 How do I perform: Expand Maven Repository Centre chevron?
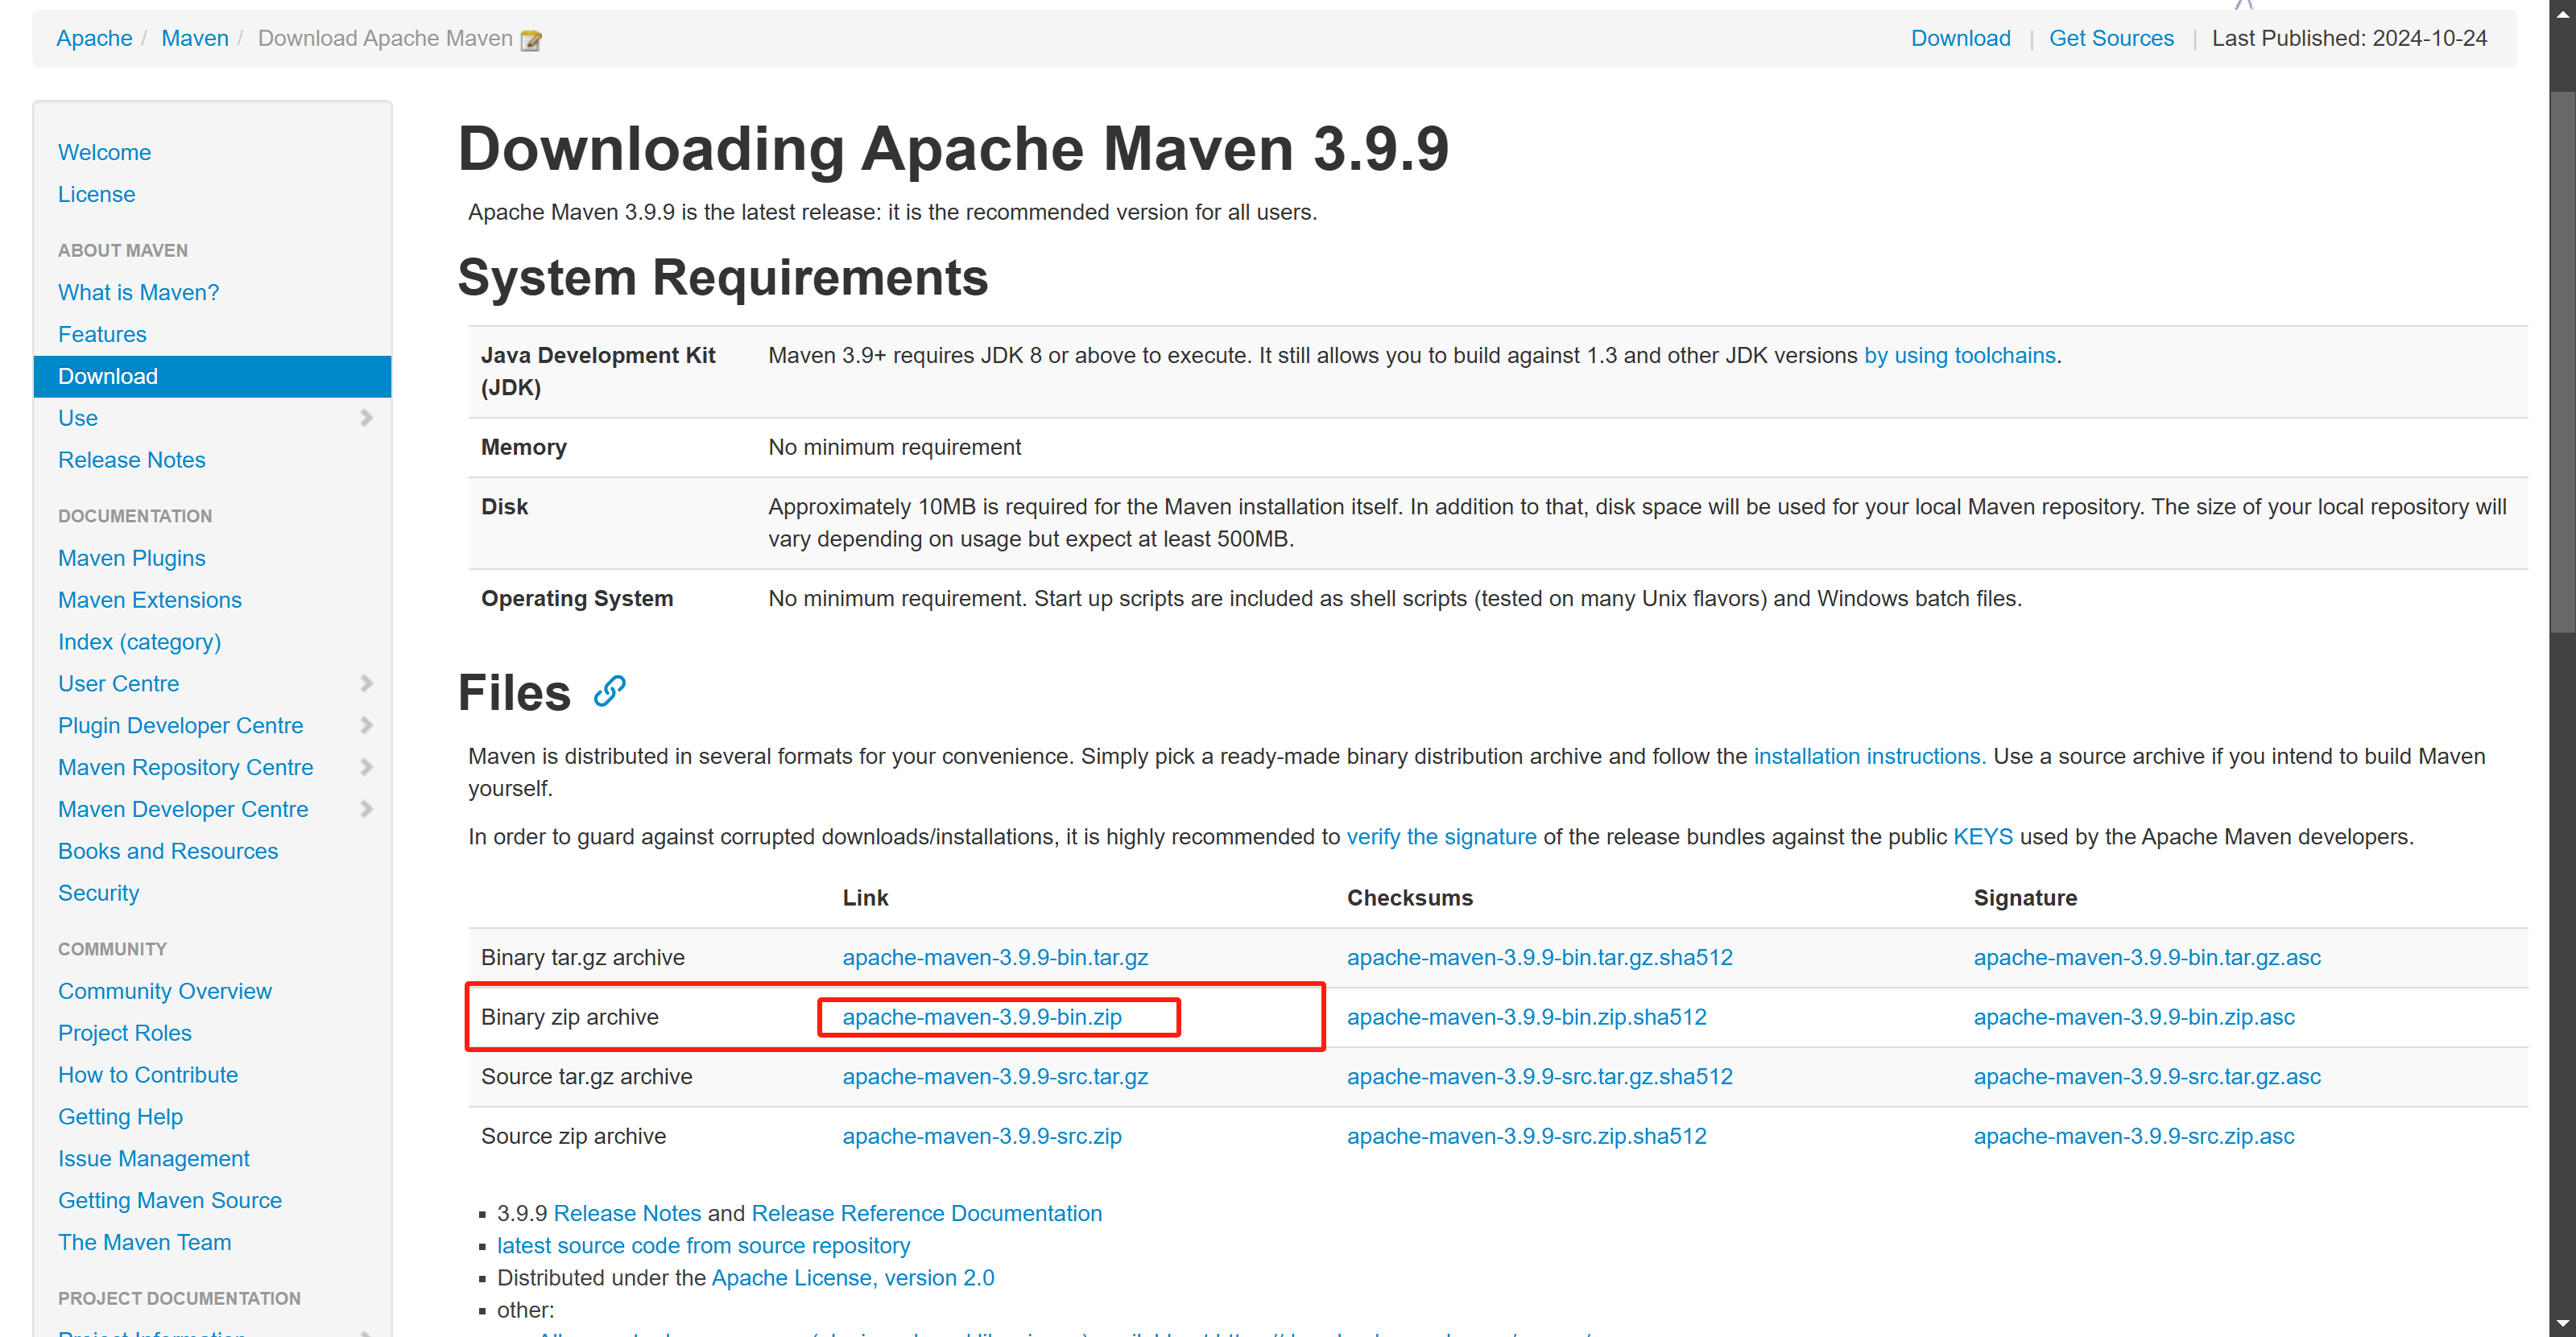pyautogui.click(x=366, y=767)
